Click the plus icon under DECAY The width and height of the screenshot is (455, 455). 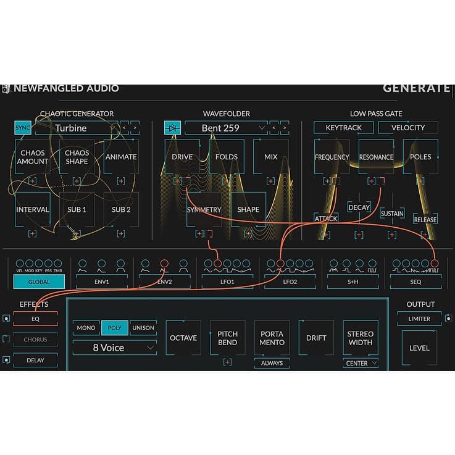359,235
